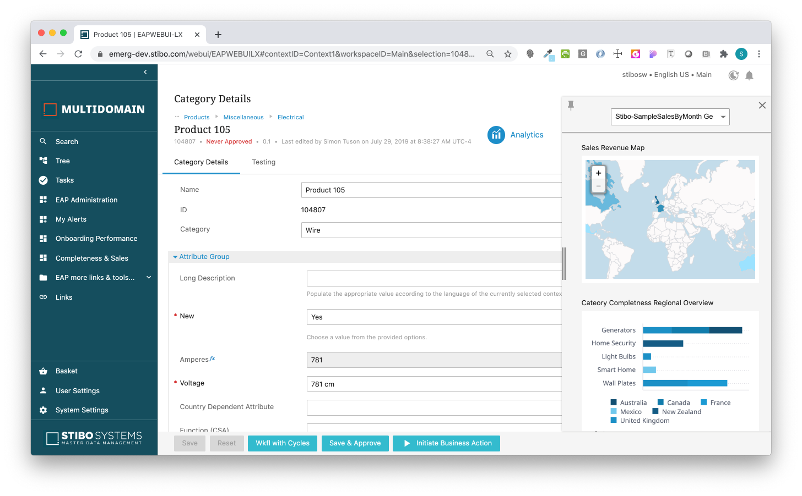Collapse the left navigation panel
The width and height of the screenshot is (802, 496).
tap(145, 71)
